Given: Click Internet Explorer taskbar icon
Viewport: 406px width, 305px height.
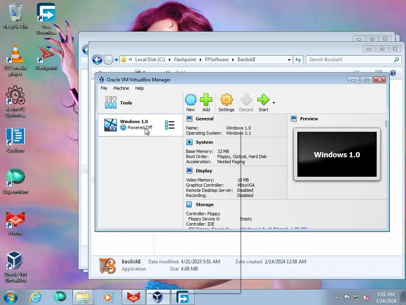Looking at the screenshot, I should (35, 297).
